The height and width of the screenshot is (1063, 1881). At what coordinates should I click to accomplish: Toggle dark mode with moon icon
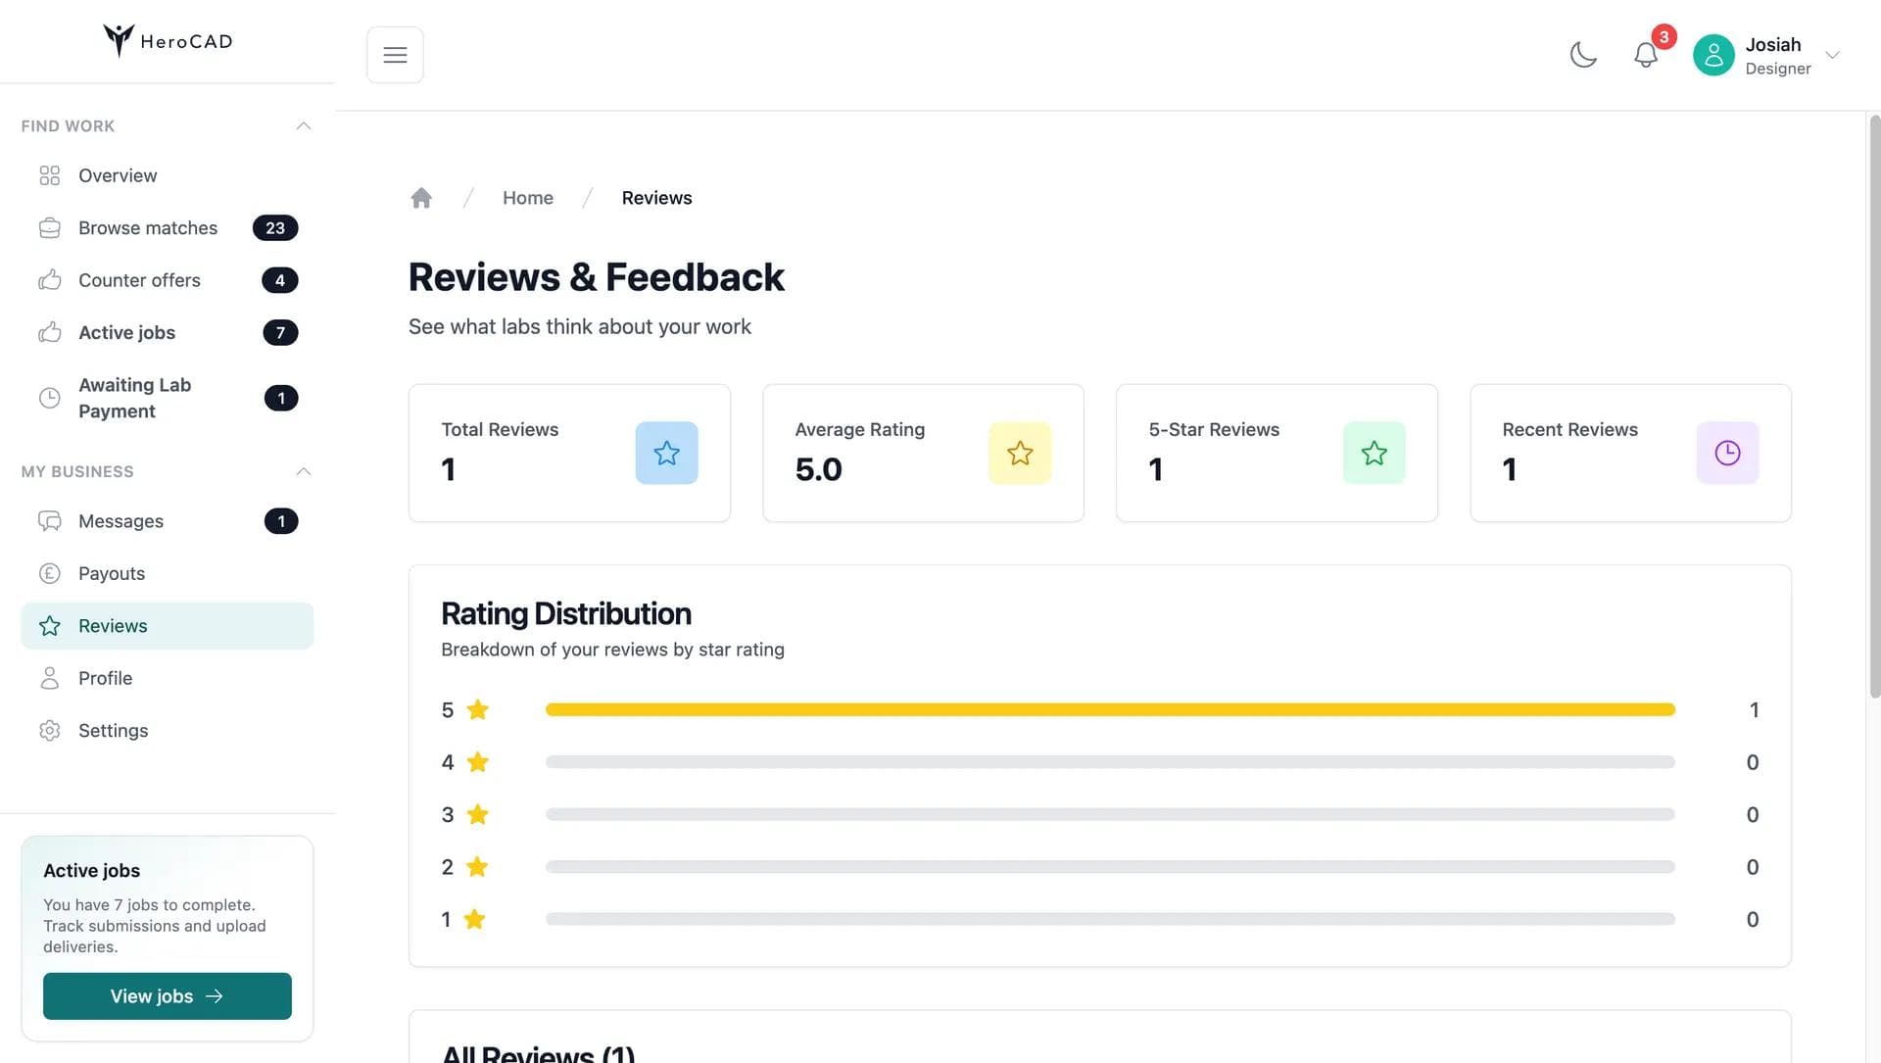click(x=1583, y=55)
